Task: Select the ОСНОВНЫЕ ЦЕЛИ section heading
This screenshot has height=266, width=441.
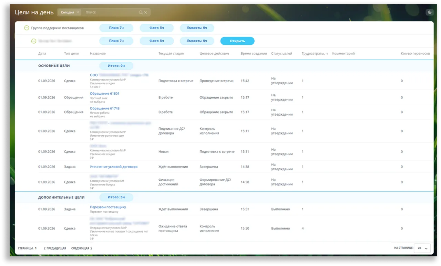Action: [x=54, y=66]
